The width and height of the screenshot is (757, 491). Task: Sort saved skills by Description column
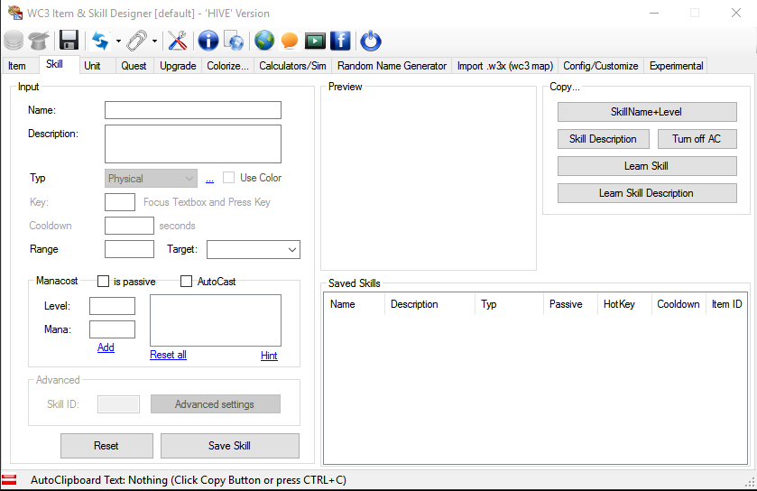(429, 304)
